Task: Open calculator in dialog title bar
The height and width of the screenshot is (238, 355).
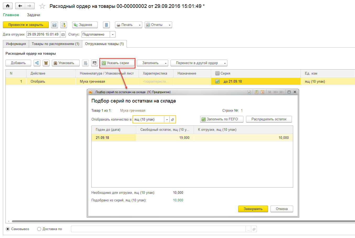Action: [256, 92]
